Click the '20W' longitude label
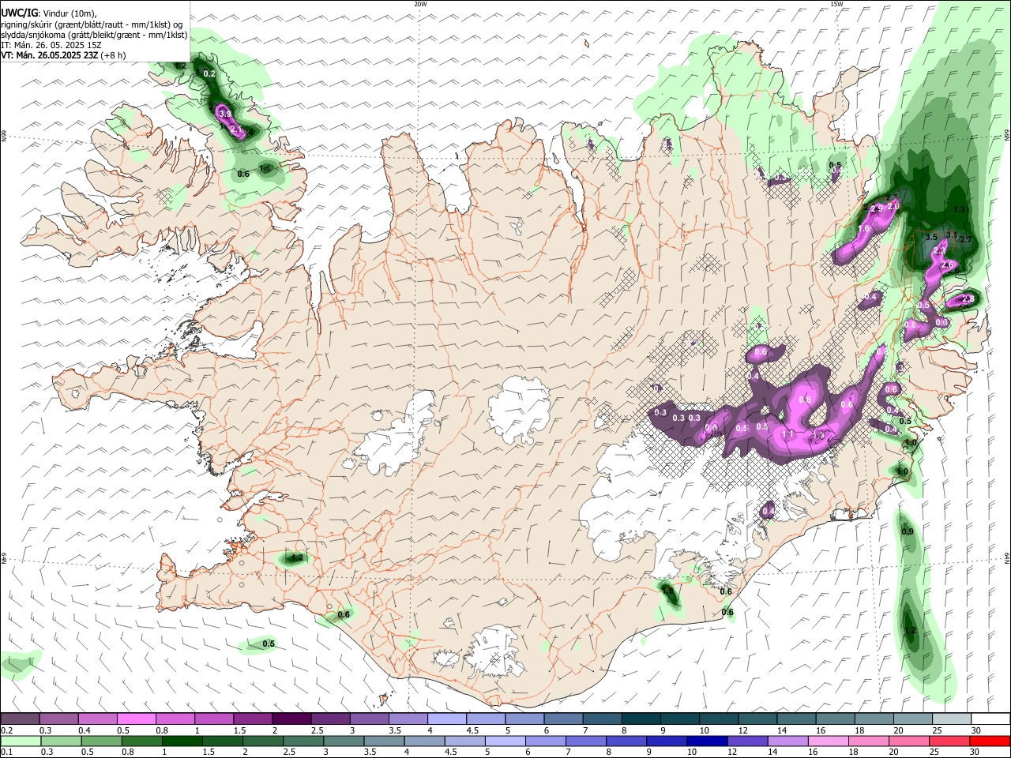This screenshot has width=1011, height=758. [x=421, y=4]
